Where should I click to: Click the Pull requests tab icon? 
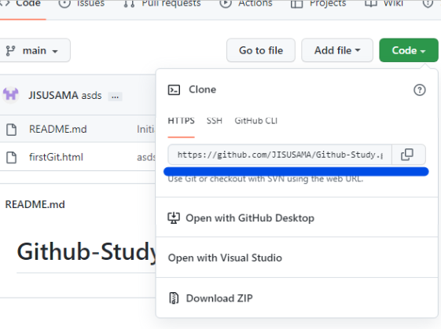click(x=129, y=3)
